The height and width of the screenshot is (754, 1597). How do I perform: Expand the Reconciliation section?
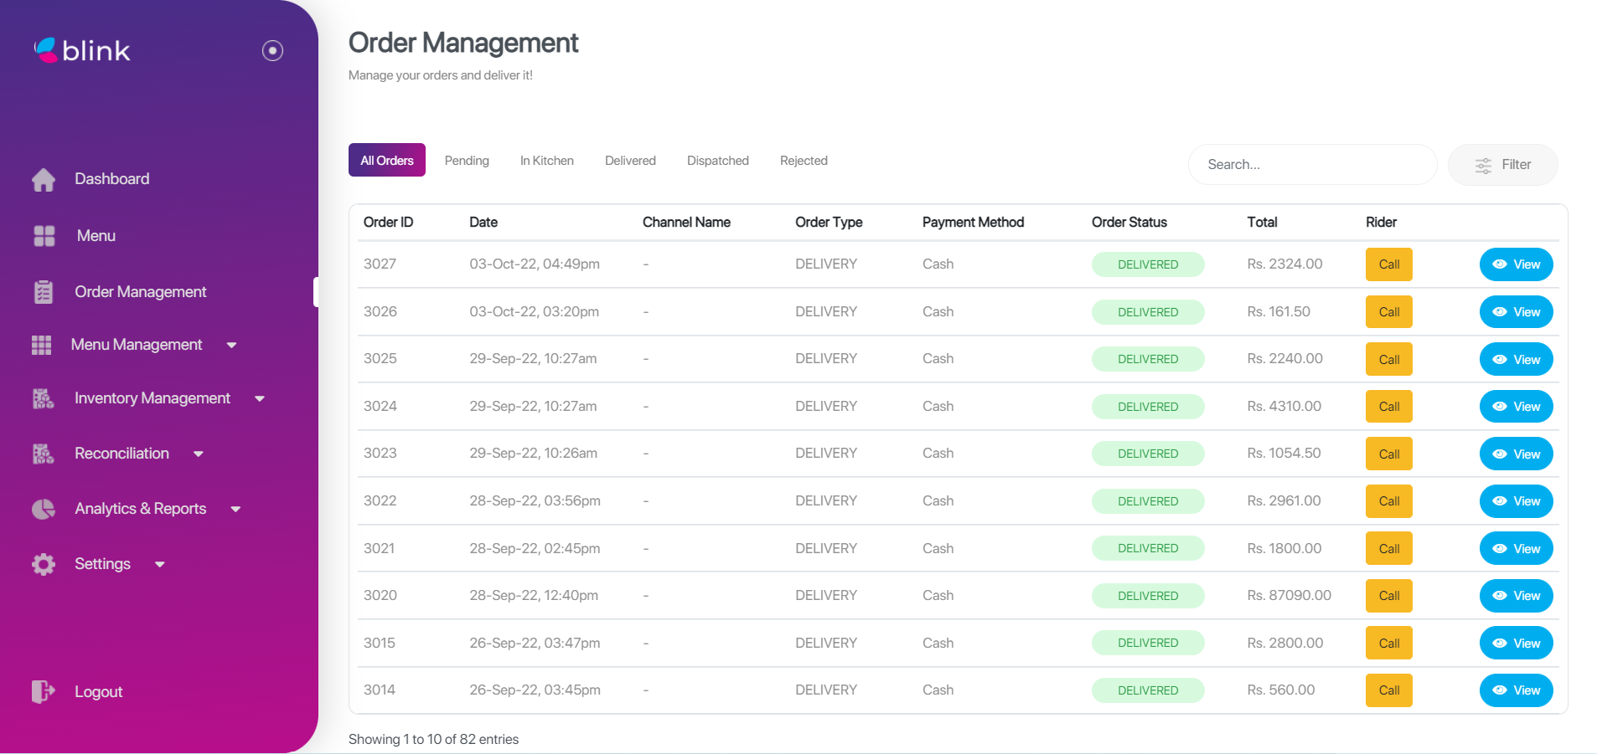(x=199, y=454)
